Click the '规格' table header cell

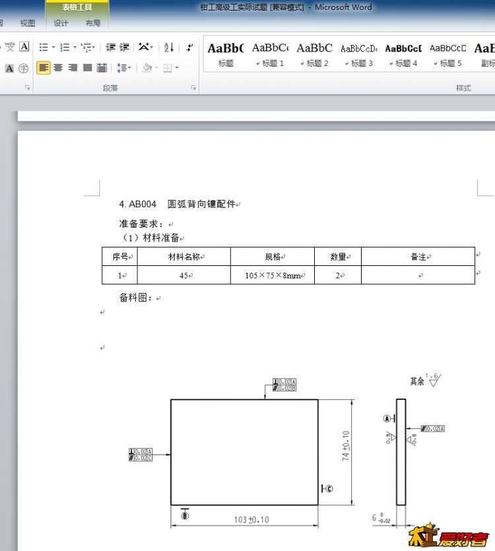[x=273, y=257]
